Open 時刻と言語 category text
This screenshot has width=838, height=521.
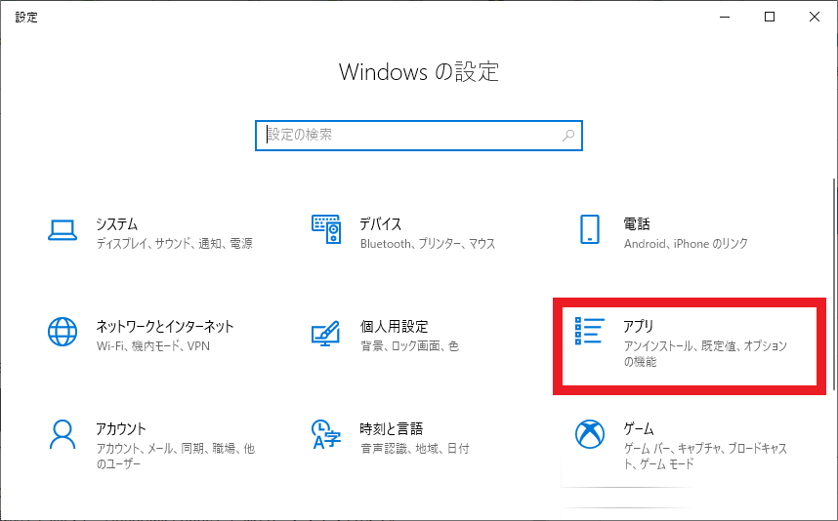tap(392, 428)
